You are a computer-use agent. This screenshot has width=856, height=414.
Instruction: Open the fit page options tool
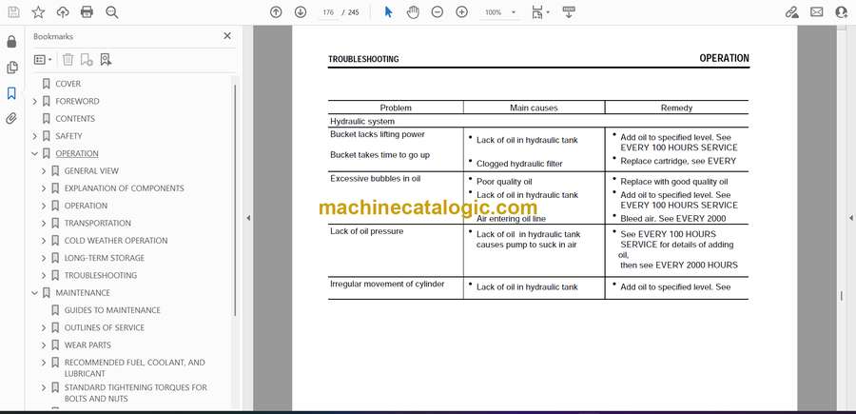540,12
